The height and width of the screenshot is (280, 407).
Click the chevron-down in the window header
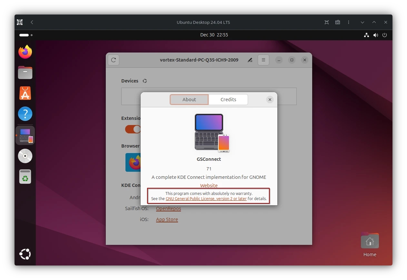click(x=362, y=22)
